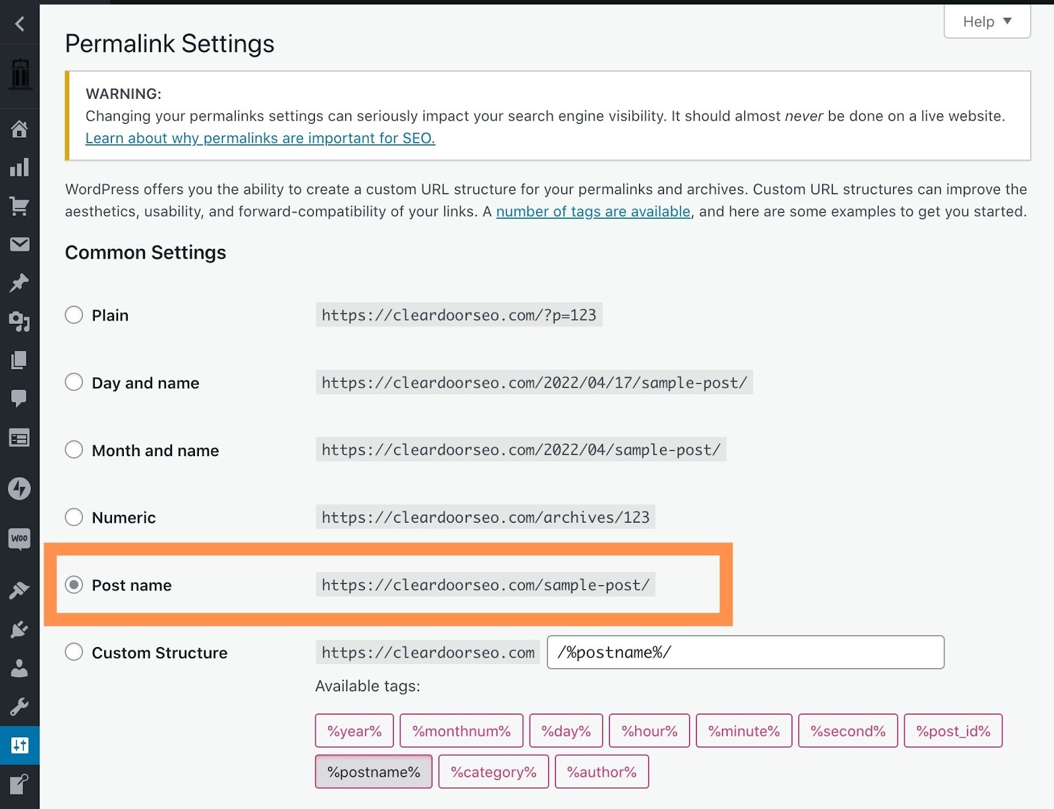This screenshot has height=809, width=1054.
Task: Open the active Settings sliders icon
Action: click(20, 745)
